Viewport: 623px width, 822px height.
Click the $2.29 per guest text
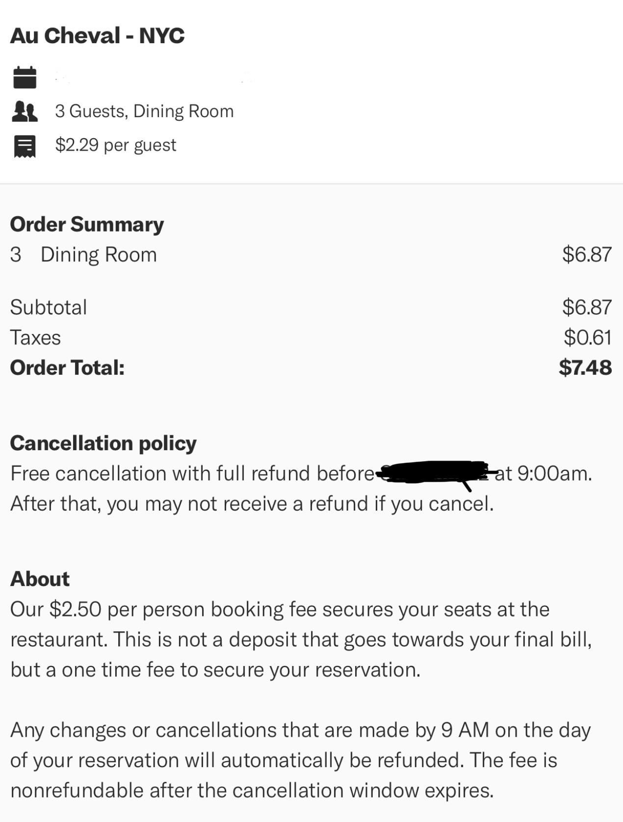[115, 145]
